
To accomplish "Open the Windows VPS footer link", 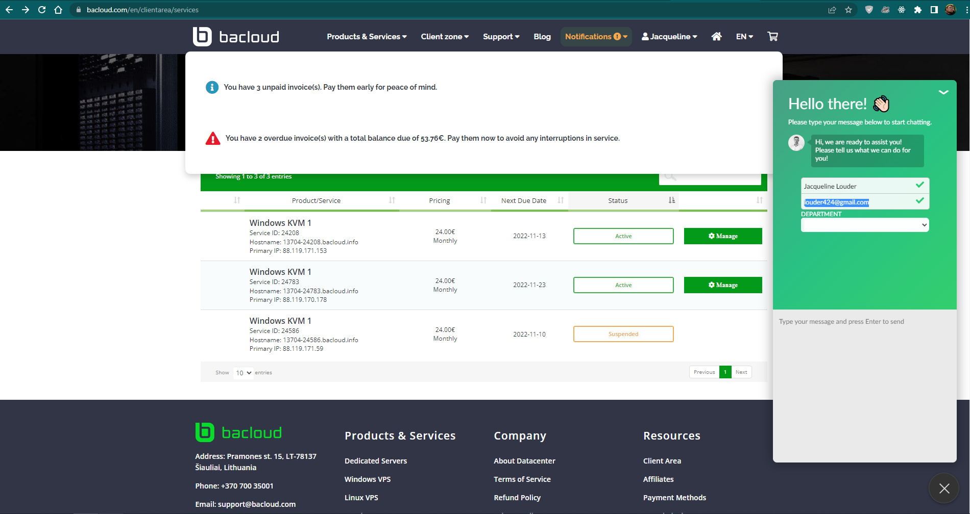I will pos(368,479).
